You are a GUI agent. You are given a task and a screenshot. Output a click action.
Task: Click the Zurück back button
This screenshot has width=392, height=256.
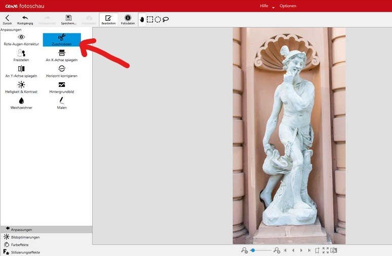point(7,20)
